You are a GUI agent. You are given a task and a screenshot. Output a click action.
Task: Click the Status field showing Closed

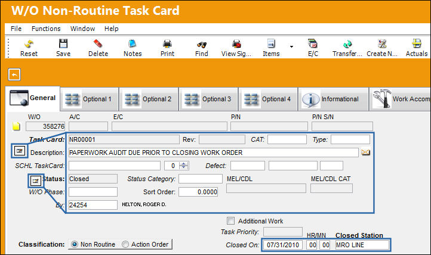coord(93,179)
